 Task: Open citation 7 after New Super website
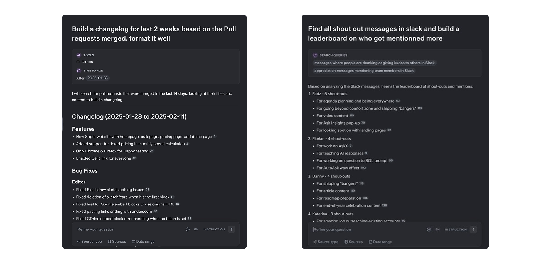(214, 137)
